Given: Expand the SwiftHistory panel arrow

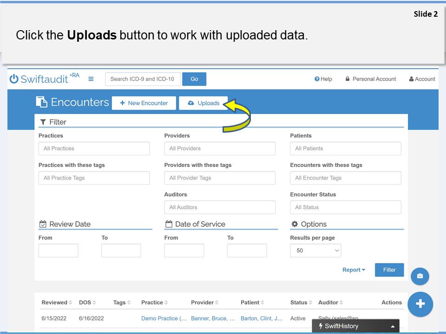Looking at the screenshot, I should (x=393, y=326).
